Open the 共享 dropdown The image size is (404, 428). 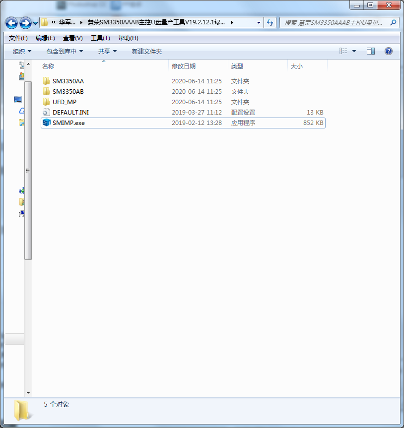107,51
